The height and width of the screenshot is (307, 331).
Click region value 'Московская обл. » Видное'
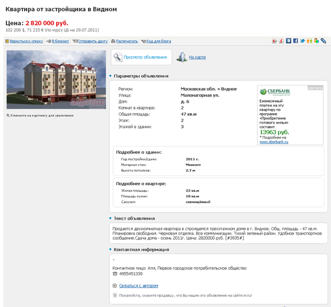point(209,89)
